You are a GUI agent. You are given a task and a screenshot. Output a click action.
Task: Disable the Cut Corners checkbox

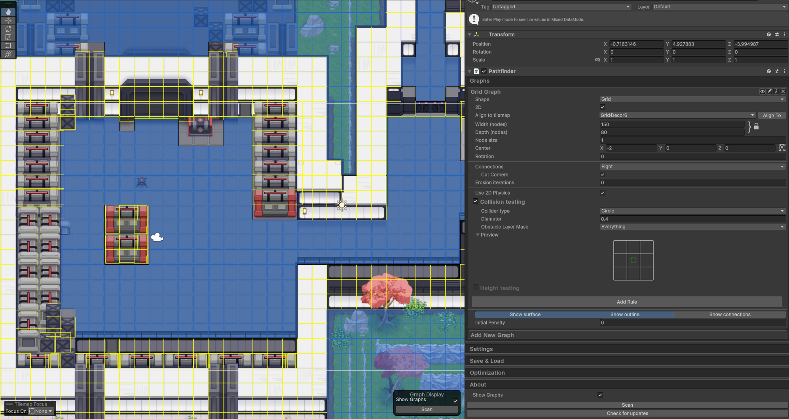[603, 174]
